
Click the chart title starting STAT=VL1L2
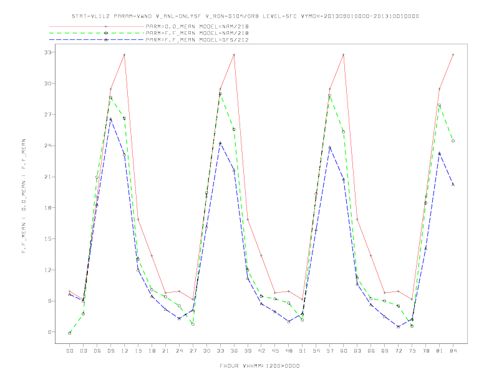click(245, 16)
